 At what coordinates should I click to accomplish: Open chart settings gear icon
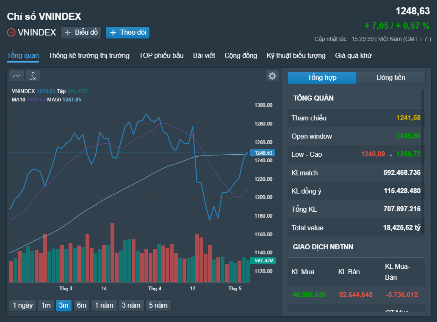pyautogui.click(x=272, y=76)
